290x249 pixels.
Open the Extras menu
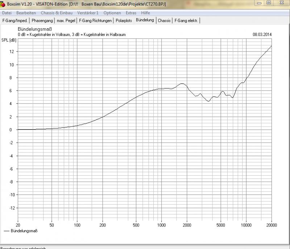click(131, 13)
